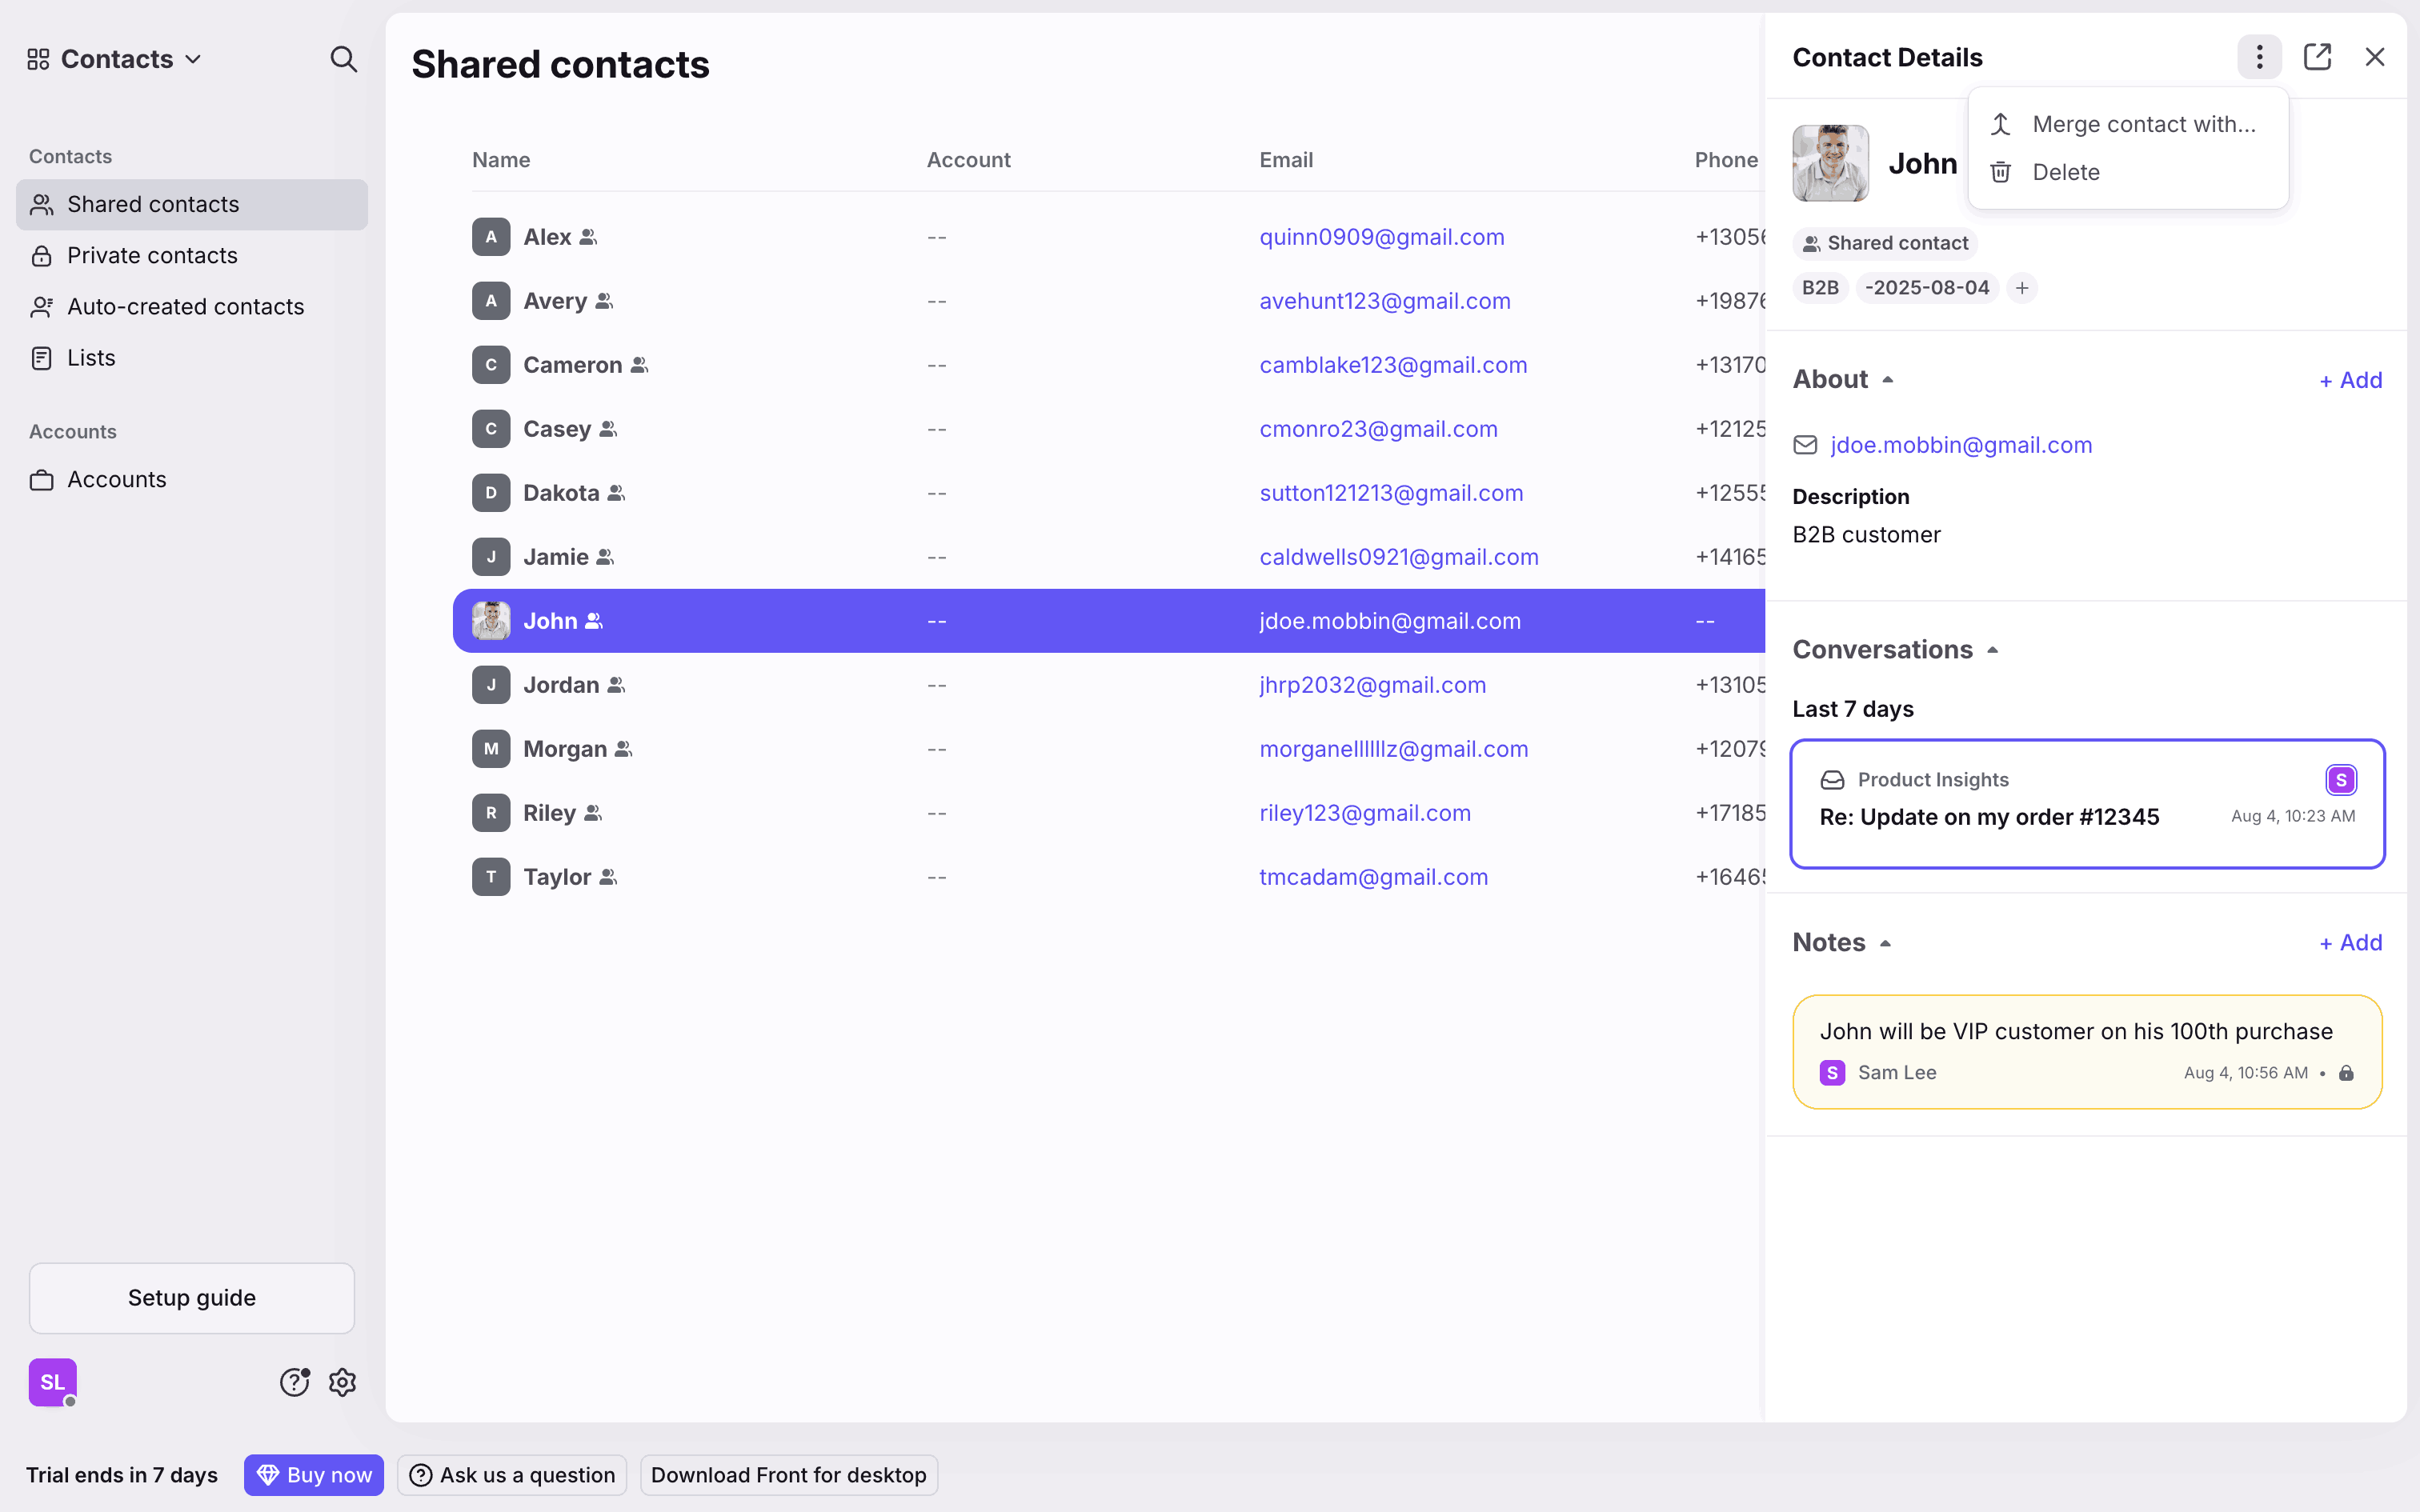Open contact in new window icon

click(x=2317, y=57)
